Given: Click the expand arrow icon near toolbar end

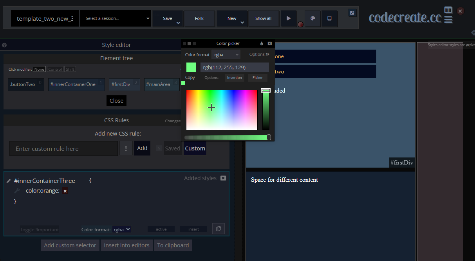Looking at the screenshot, I should pyautogui.click(x=352, y=13).
